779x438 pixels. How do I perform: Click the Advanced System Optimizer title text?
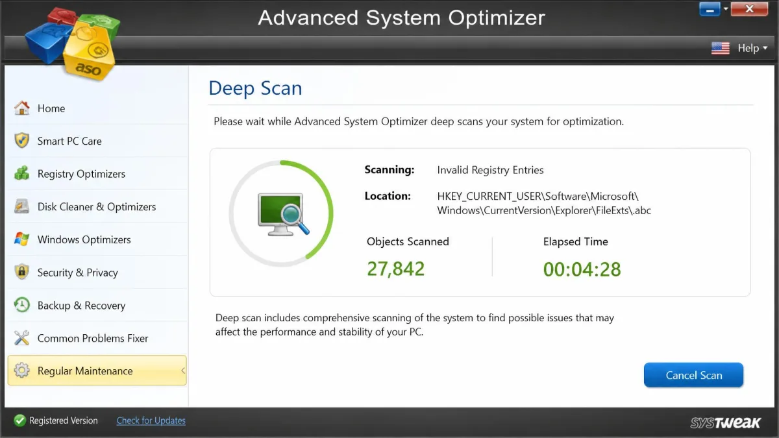401,17
